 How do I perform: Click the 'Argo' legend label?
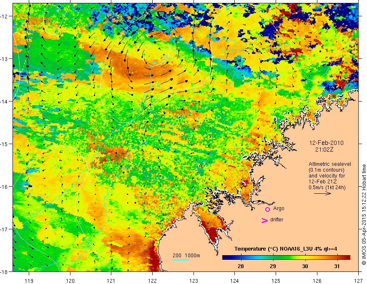click(x=279, y=208)
